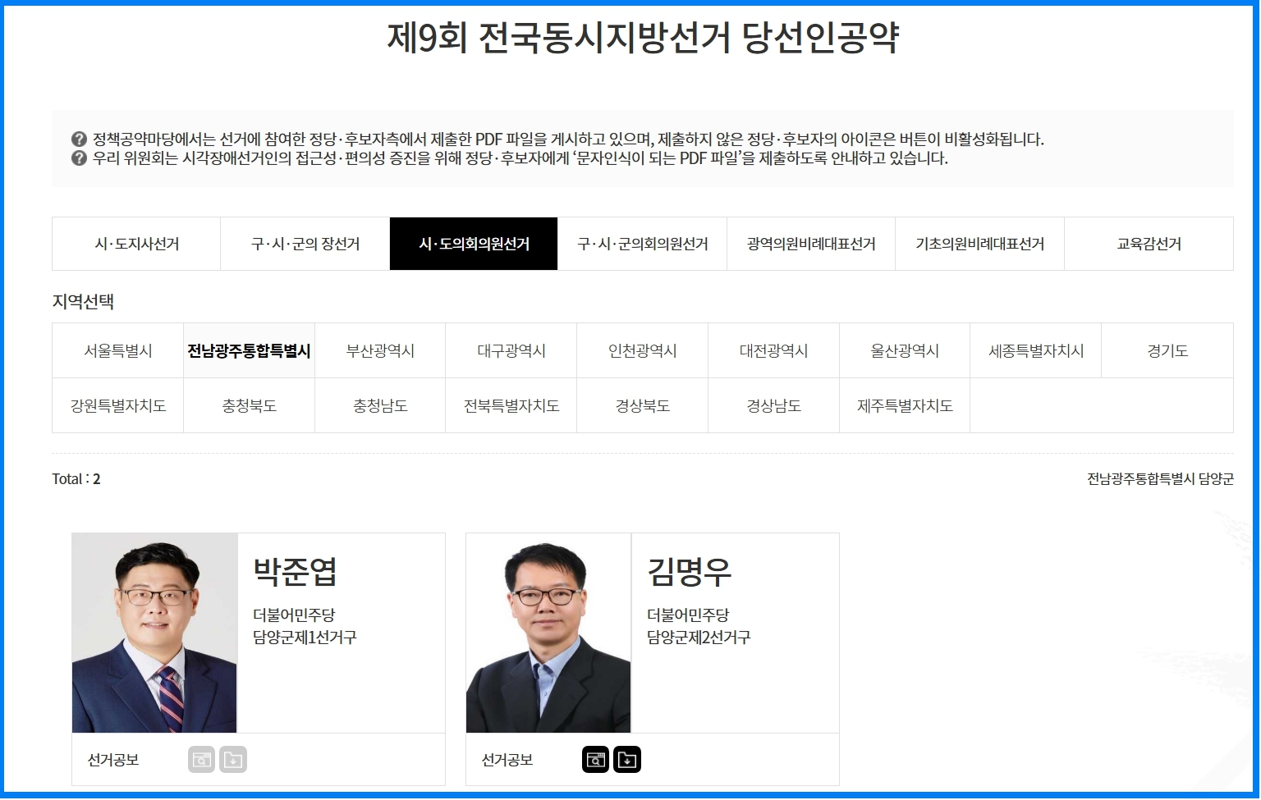Click the second question mark info icon

(x=79, y=158)
